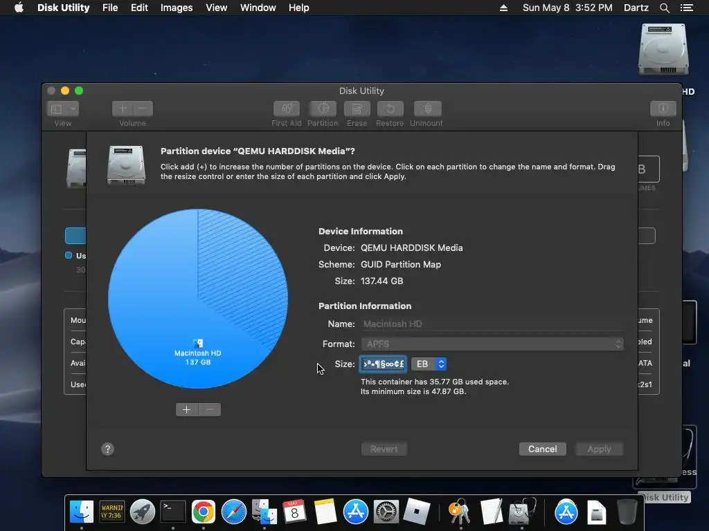Open Finder from the dock

(82, 512)
